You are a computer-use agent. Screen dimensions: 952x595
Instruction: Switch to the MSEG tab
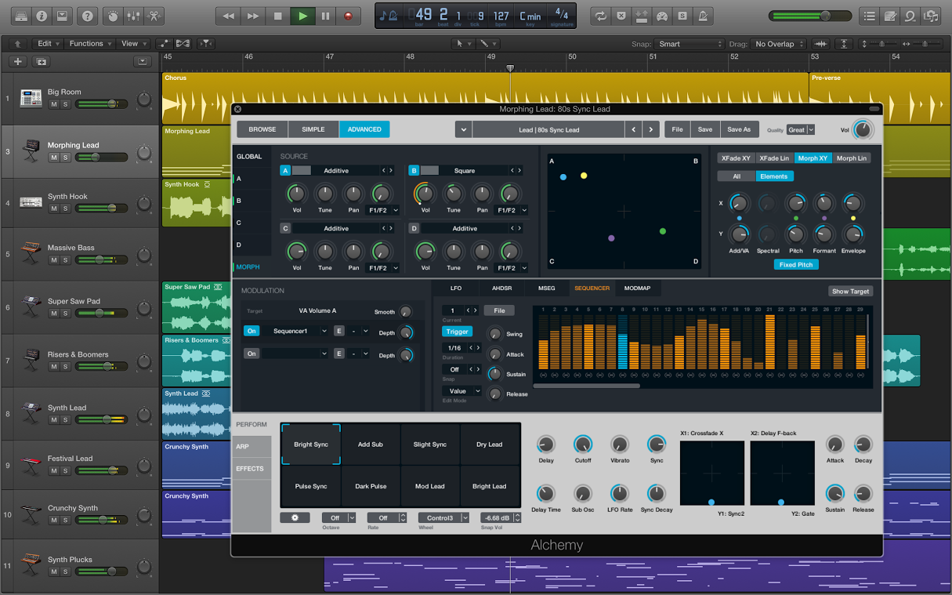pyautogui.click(x=546, y=288)
